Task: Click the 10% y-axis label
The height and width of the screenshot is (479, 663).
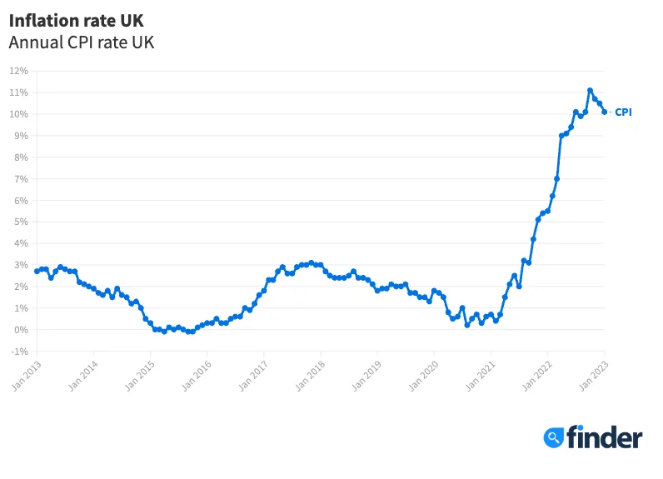Action: 18,114
